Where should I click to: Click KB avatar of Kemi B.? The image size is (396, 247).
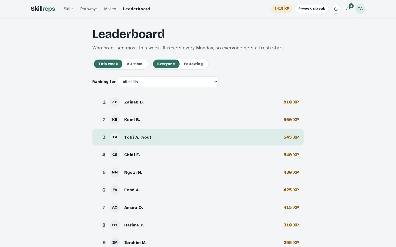pyautogui.click(x=115, y=120)
